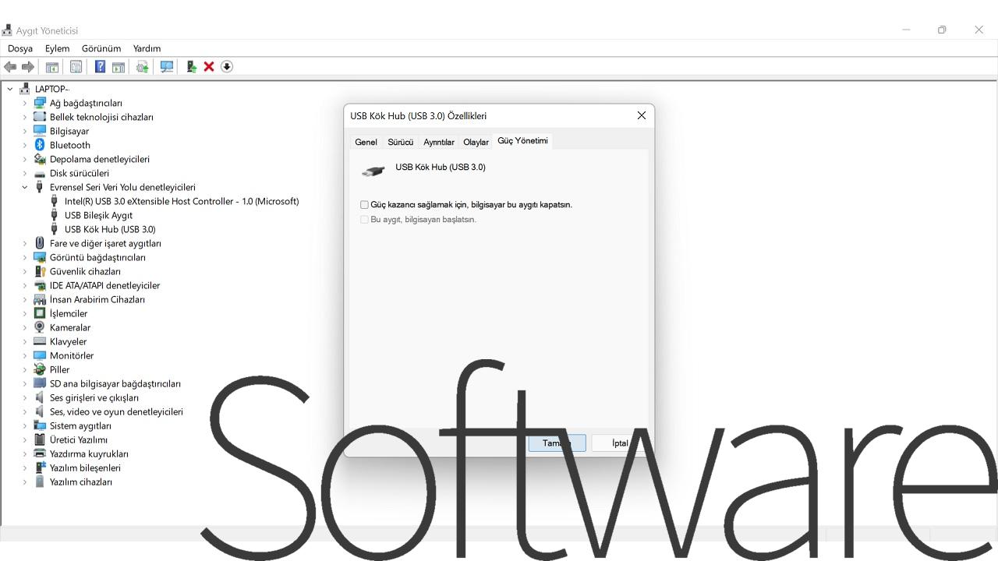
Task: Click the Yazdırma kuyrukları printer icon
Action: [40, 453]
